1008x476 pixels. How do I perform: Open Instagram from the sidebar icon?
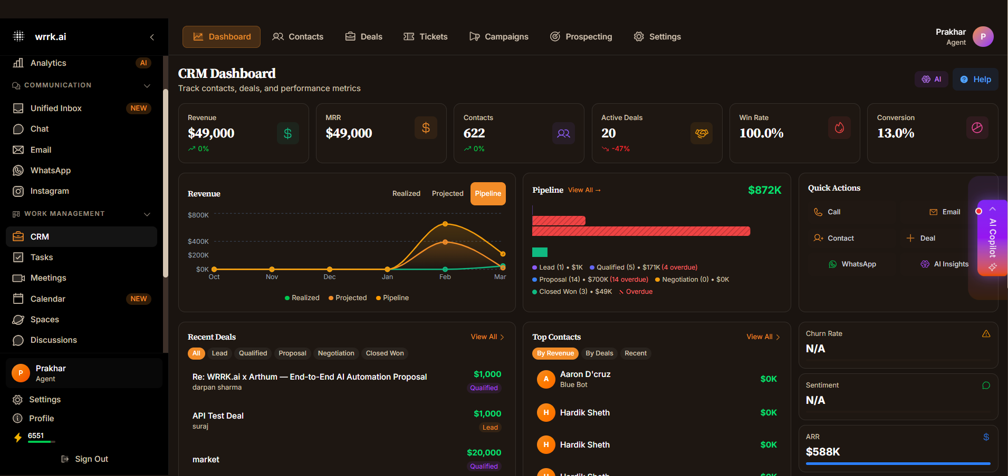point(18,191)
